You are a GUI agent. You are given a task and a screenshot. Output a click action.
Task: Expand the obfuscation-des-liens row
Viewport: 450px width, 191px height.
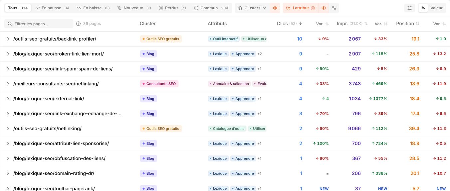(x=8, y=158)
